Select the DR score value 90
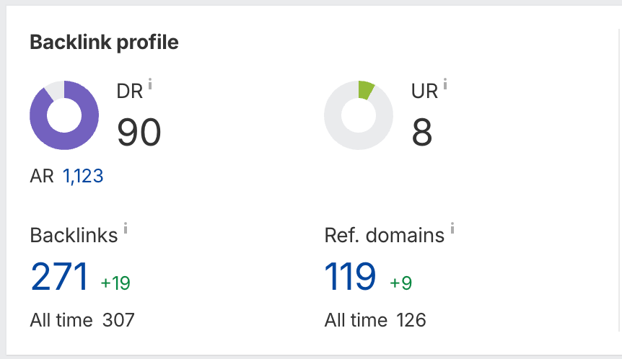 (x=139, y=132)
